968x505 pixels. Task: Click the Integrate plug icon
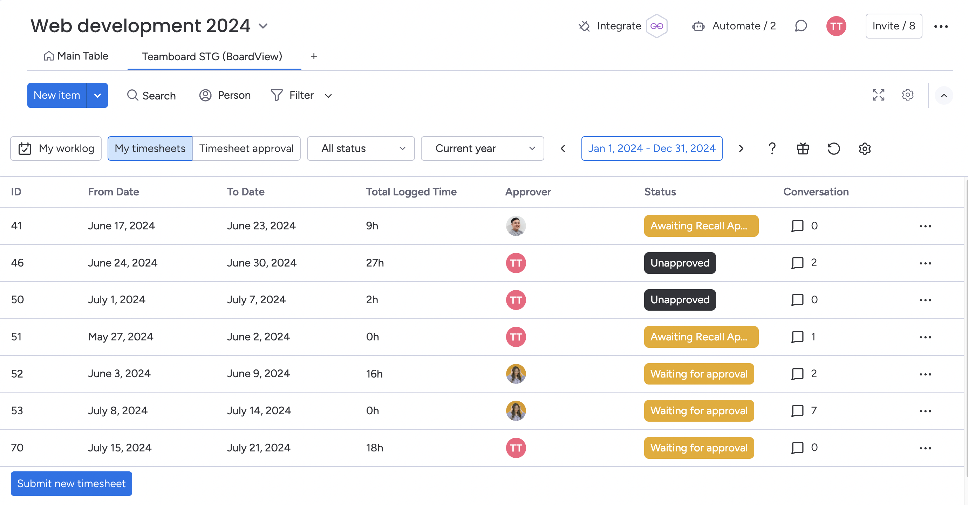(584, 26)
